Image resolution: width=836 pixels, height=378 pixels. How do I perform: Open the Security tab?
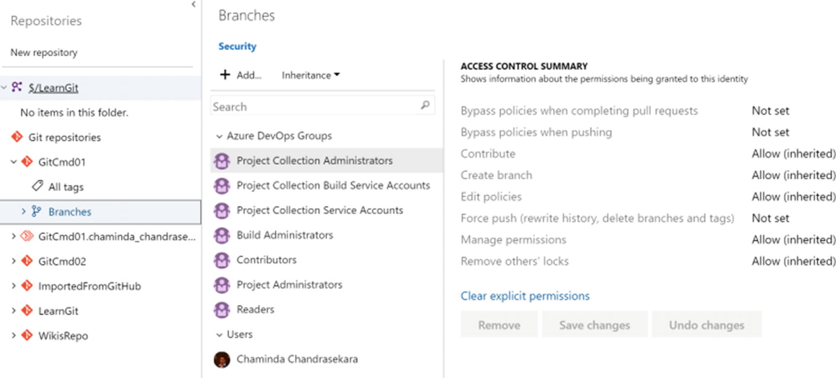237,46
